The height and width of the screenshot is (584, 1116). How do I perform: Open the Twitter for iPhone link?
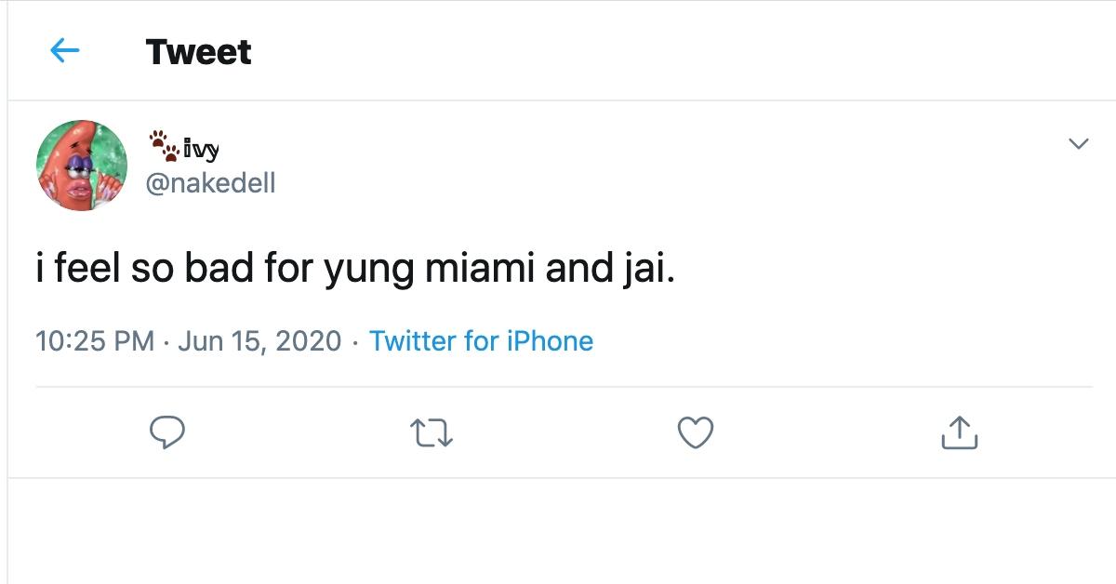click(481, 341)
